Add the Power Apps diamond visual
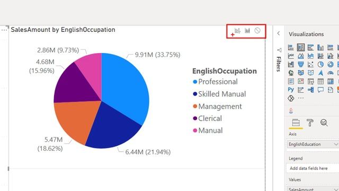339x191 pixels. [291, 98]
